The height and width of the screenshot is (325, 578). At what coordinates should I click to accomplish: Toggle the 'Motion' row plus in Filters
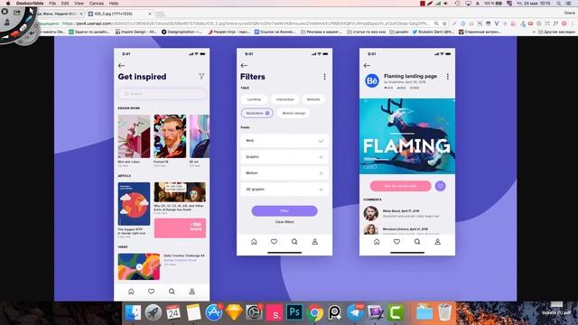coord(321,173)
